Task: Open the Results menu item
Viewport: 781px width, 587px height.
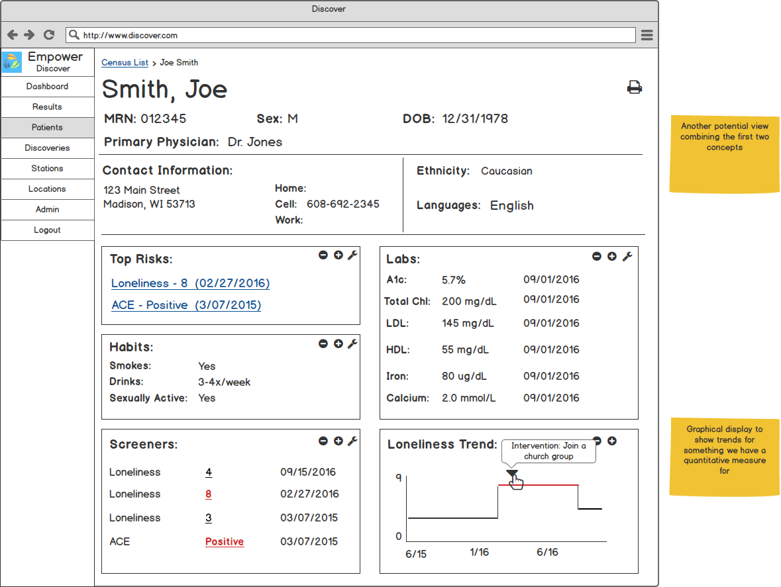Action: click(47, 107)
